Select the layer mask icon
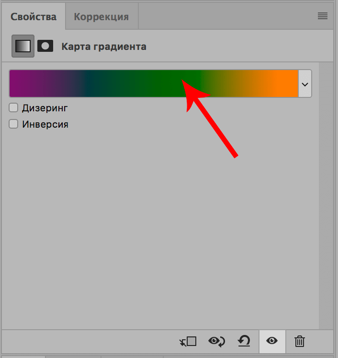This screenshot has height=358, width=338. point(45,46)
